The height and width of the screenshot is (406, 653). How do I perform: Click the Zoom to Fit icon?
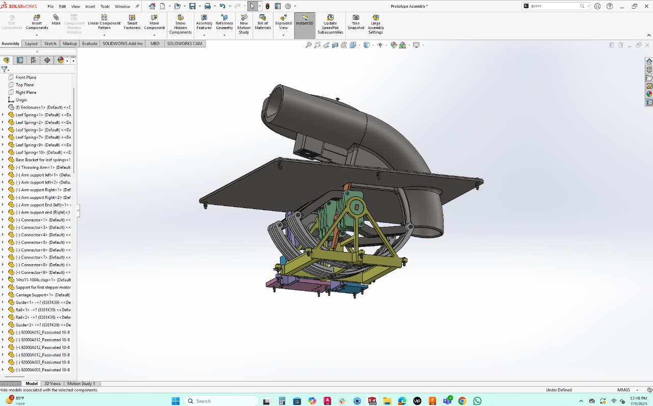tap(308, 45)
